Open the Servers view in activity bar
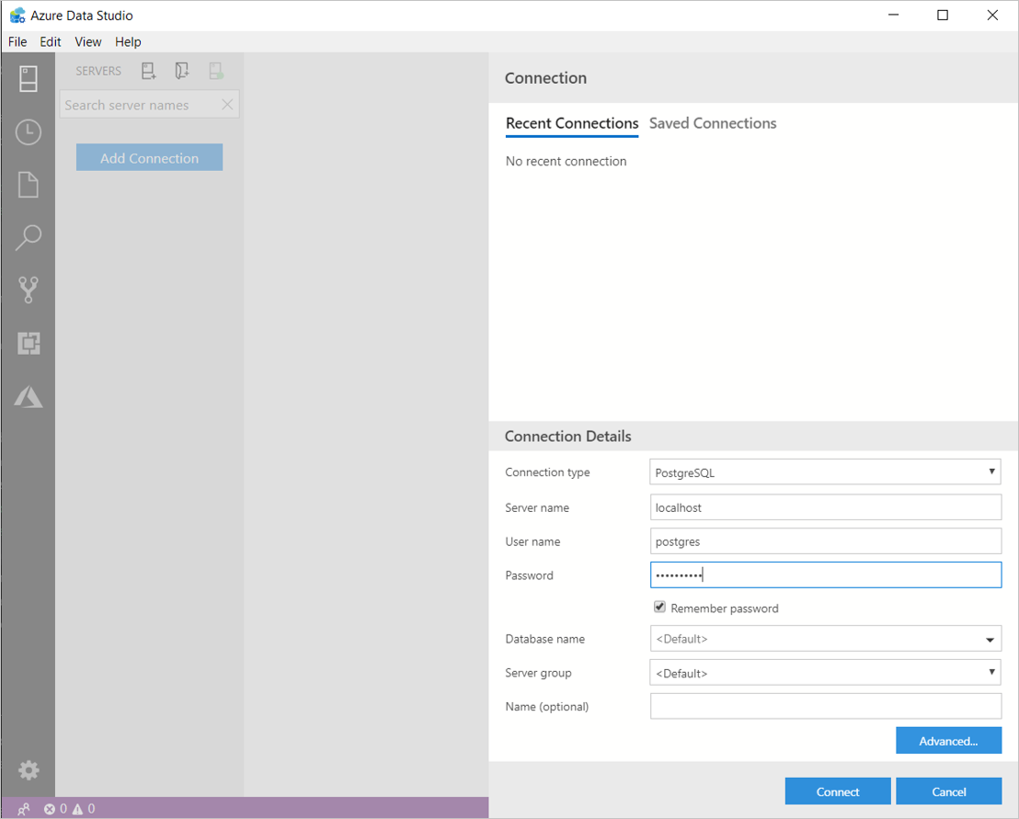Screen dimensions: 1019x819 (28, 78)
